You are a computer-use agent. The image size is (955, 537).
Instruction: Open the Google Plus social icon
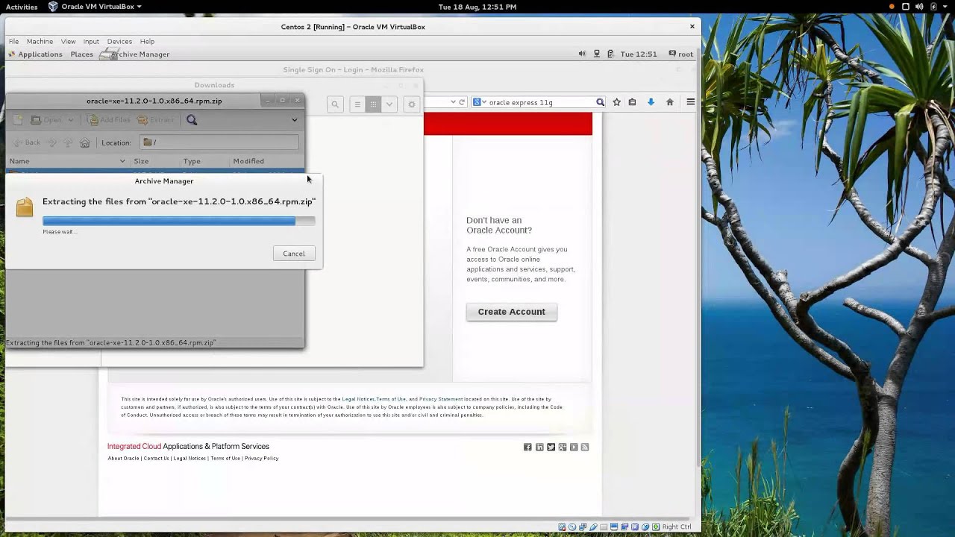pyautogui.click(x=563, y=447)
